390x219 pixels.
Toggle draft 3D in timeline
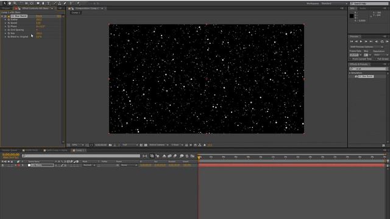click(x=157, y=156)
